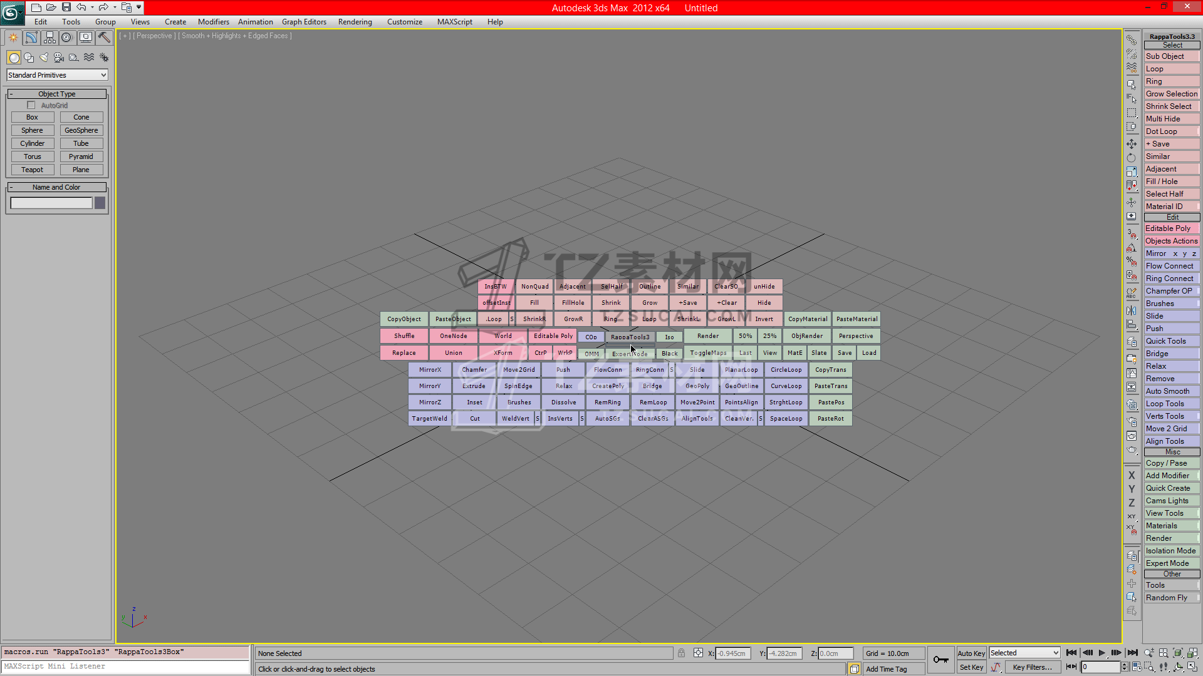The image size is (1203, 676).
Task: Toggle the Auto Key button
Action: (971, 653)
